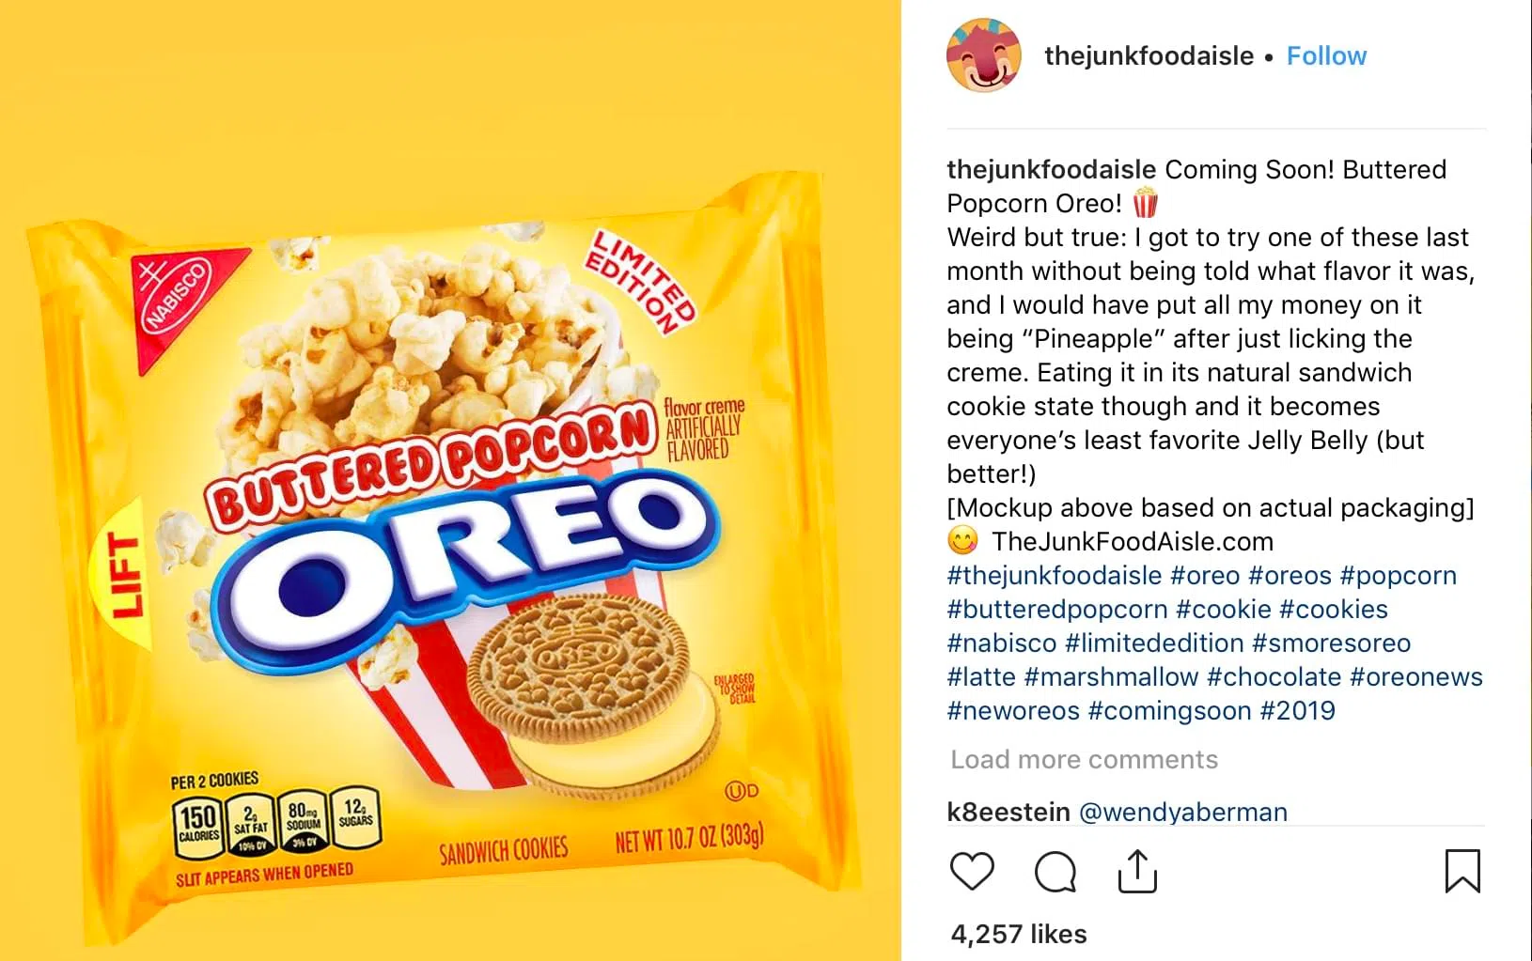Open the #2019 hashtag
Viewport: 1532px width, 961px height.
1297,710
